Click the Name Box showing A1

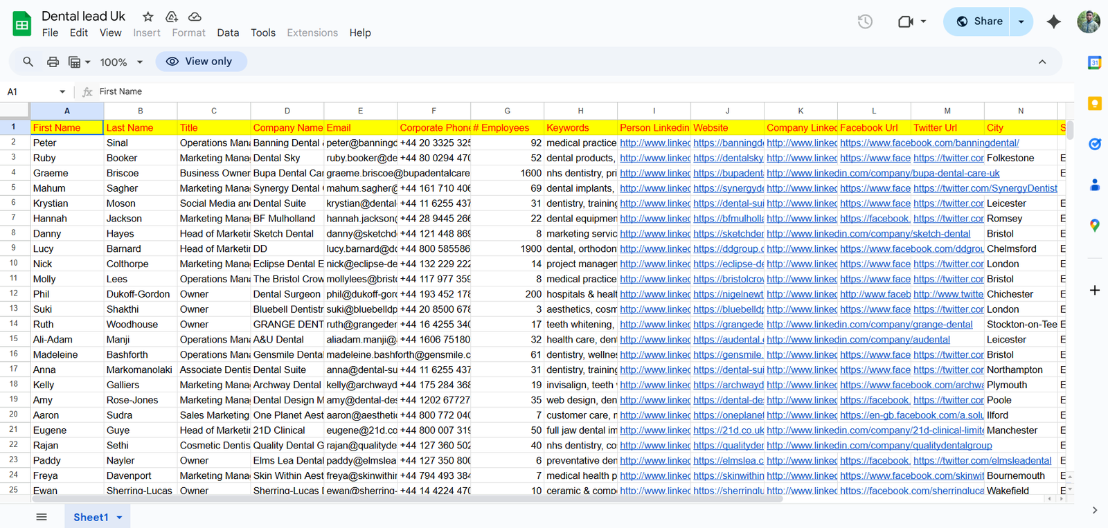coord(36,91)
